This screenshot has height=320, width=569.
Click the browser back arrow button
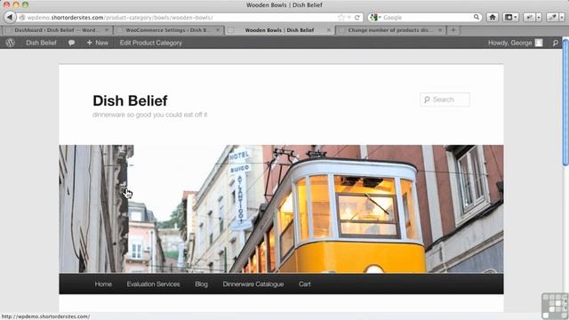pos(10,17)
